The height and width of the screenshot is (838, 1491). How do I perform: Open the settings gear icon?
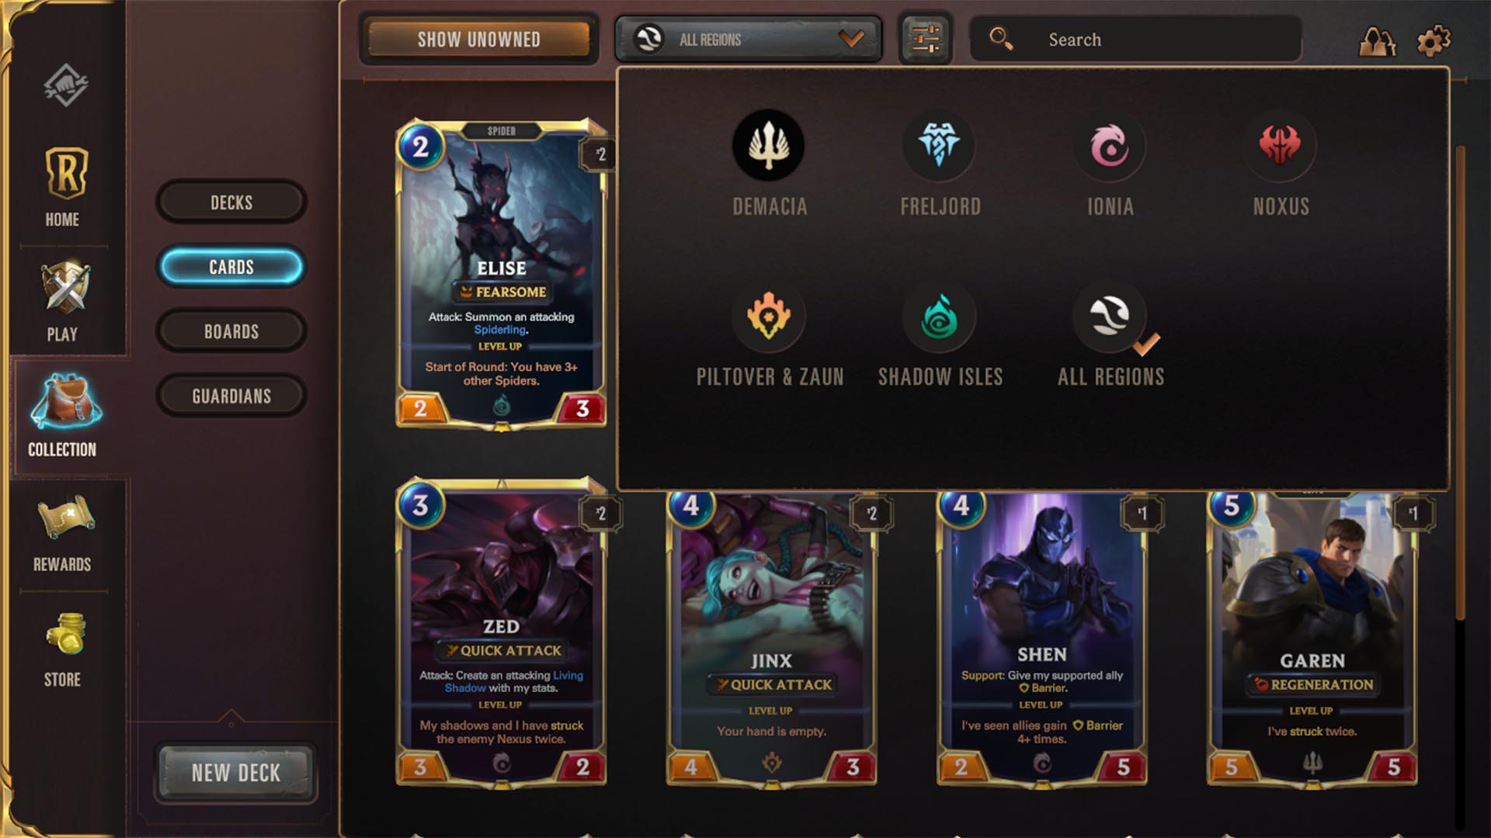[1434, 40]
